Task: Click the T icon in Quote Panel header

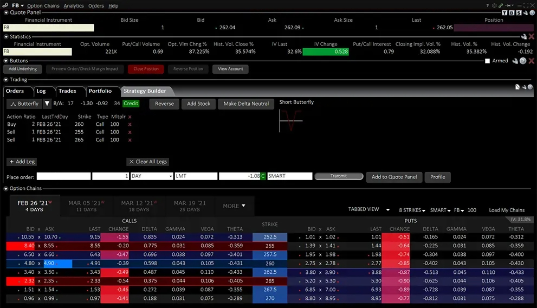Action: pos(504,12)
